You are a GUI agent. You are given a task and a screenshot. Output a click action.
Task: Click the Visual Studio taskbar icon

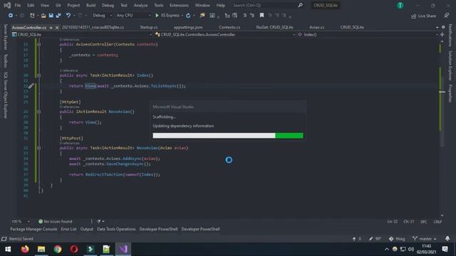pos(123,249)
